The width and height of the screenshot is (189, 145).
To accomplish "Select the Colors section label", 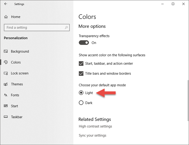I will [16, 62].
